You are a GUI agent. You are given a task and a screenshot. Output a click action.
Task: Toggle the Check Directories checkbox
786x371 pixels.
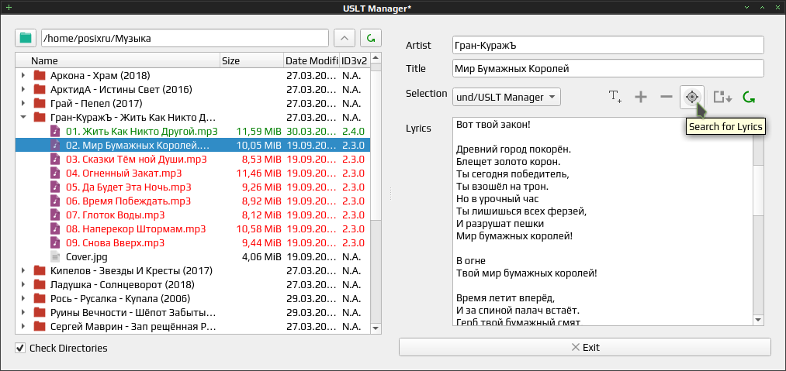tap(20, 348)
